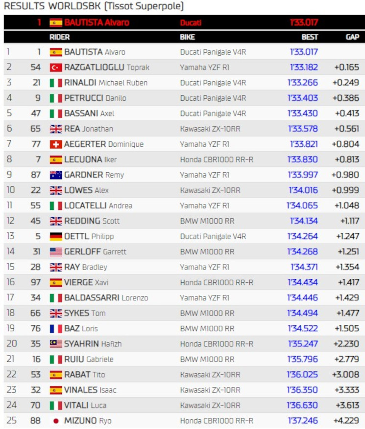Click the Australian flag beside GARDNER
365x429 pixels.
(56, 175)
